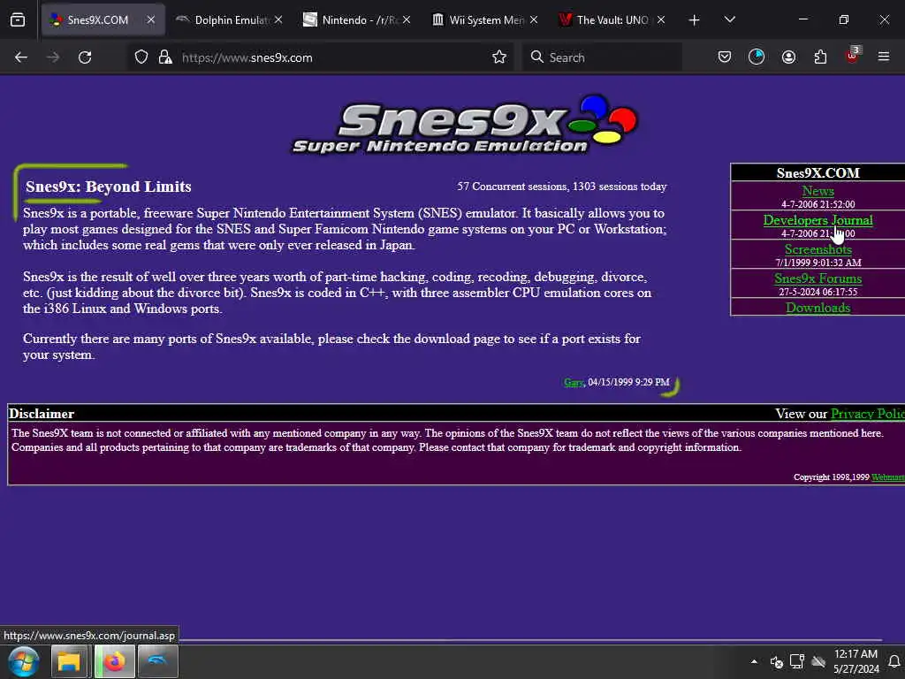The width and height of the screenshot is (905, 679).
Task: Open the notifications bell icon
Action: [894, 661]
